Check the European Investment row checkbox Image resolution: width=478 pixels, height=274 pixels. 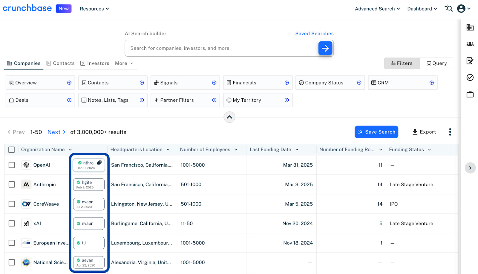click(12, 243)
